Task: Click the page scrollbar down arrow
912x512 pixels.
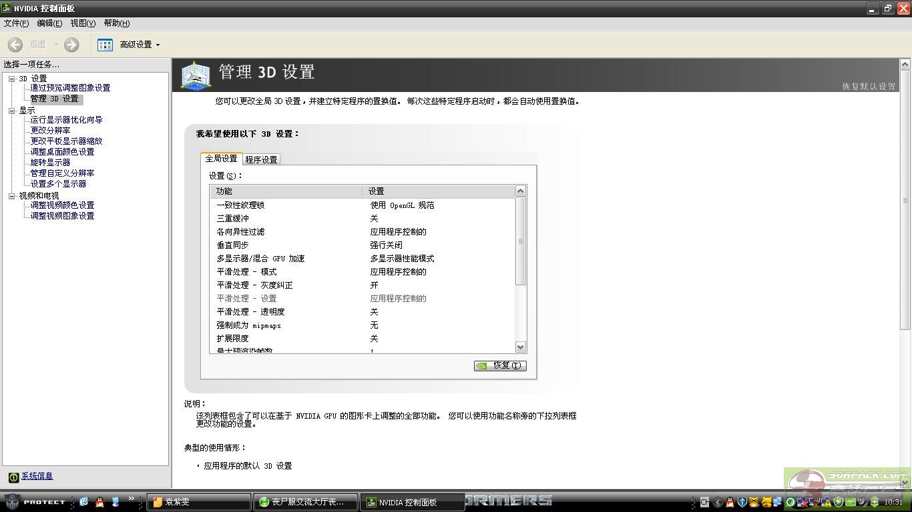Action: click(905, 482)
